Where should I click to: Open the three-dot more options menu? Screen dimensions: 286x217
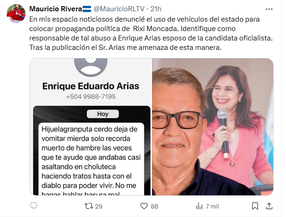269,9
